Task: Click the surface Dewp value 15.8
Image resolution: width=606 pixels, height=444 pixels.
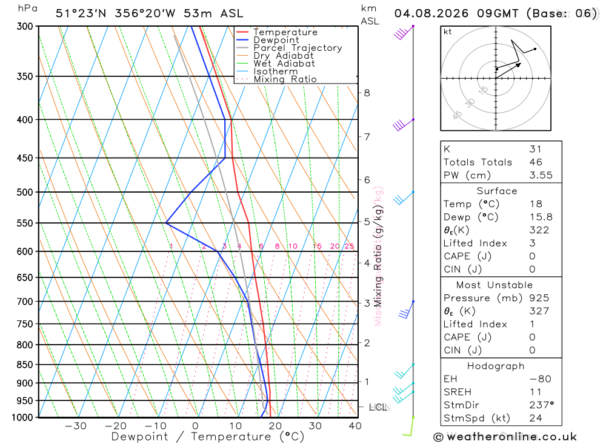Action: [x=541, y=217]
